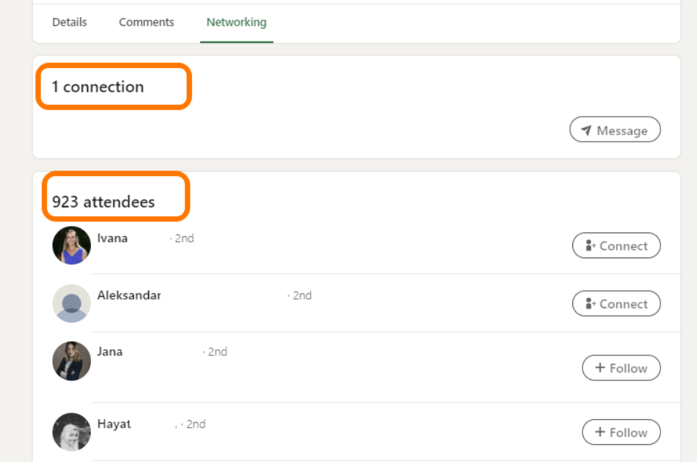Open Ivana's profile photo

pyautogui.click(x=72, y=245)
